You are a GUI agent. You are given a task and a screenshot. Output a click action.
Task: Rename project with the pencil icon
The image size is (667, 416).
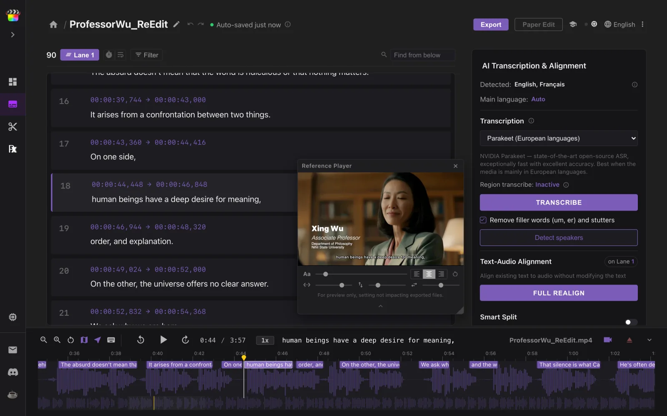click(176, 24)
